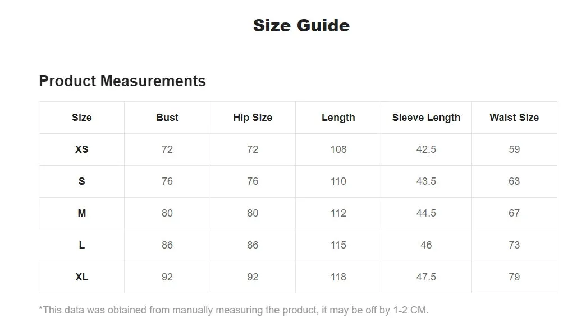Select the XL length value 118

point(338,277)
